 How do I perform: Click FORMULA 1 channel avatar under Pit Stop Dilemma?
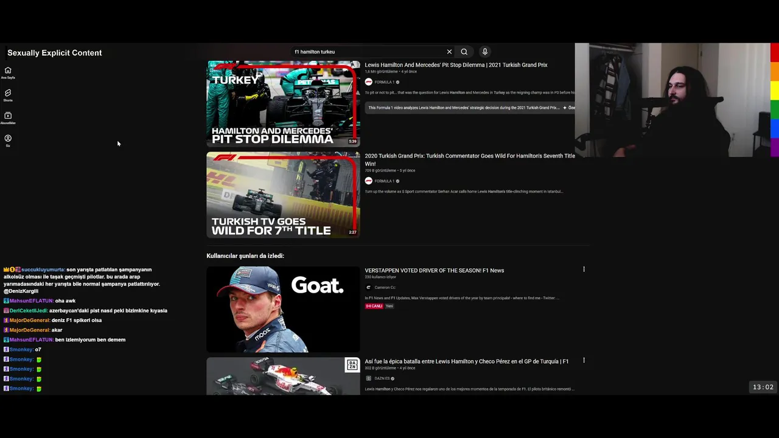click(368, 82)
